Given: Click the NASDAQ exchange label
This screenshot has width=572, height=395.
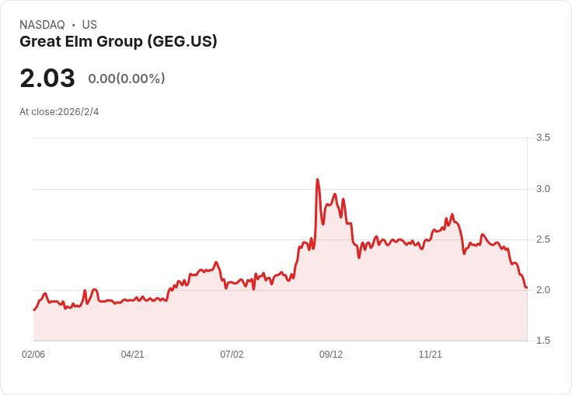Looking at the screenshot, I should (x=42, y=25).
